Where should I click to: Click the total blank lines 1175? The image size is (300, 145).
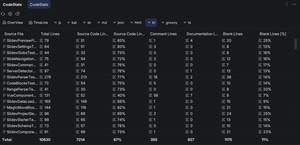228,140
